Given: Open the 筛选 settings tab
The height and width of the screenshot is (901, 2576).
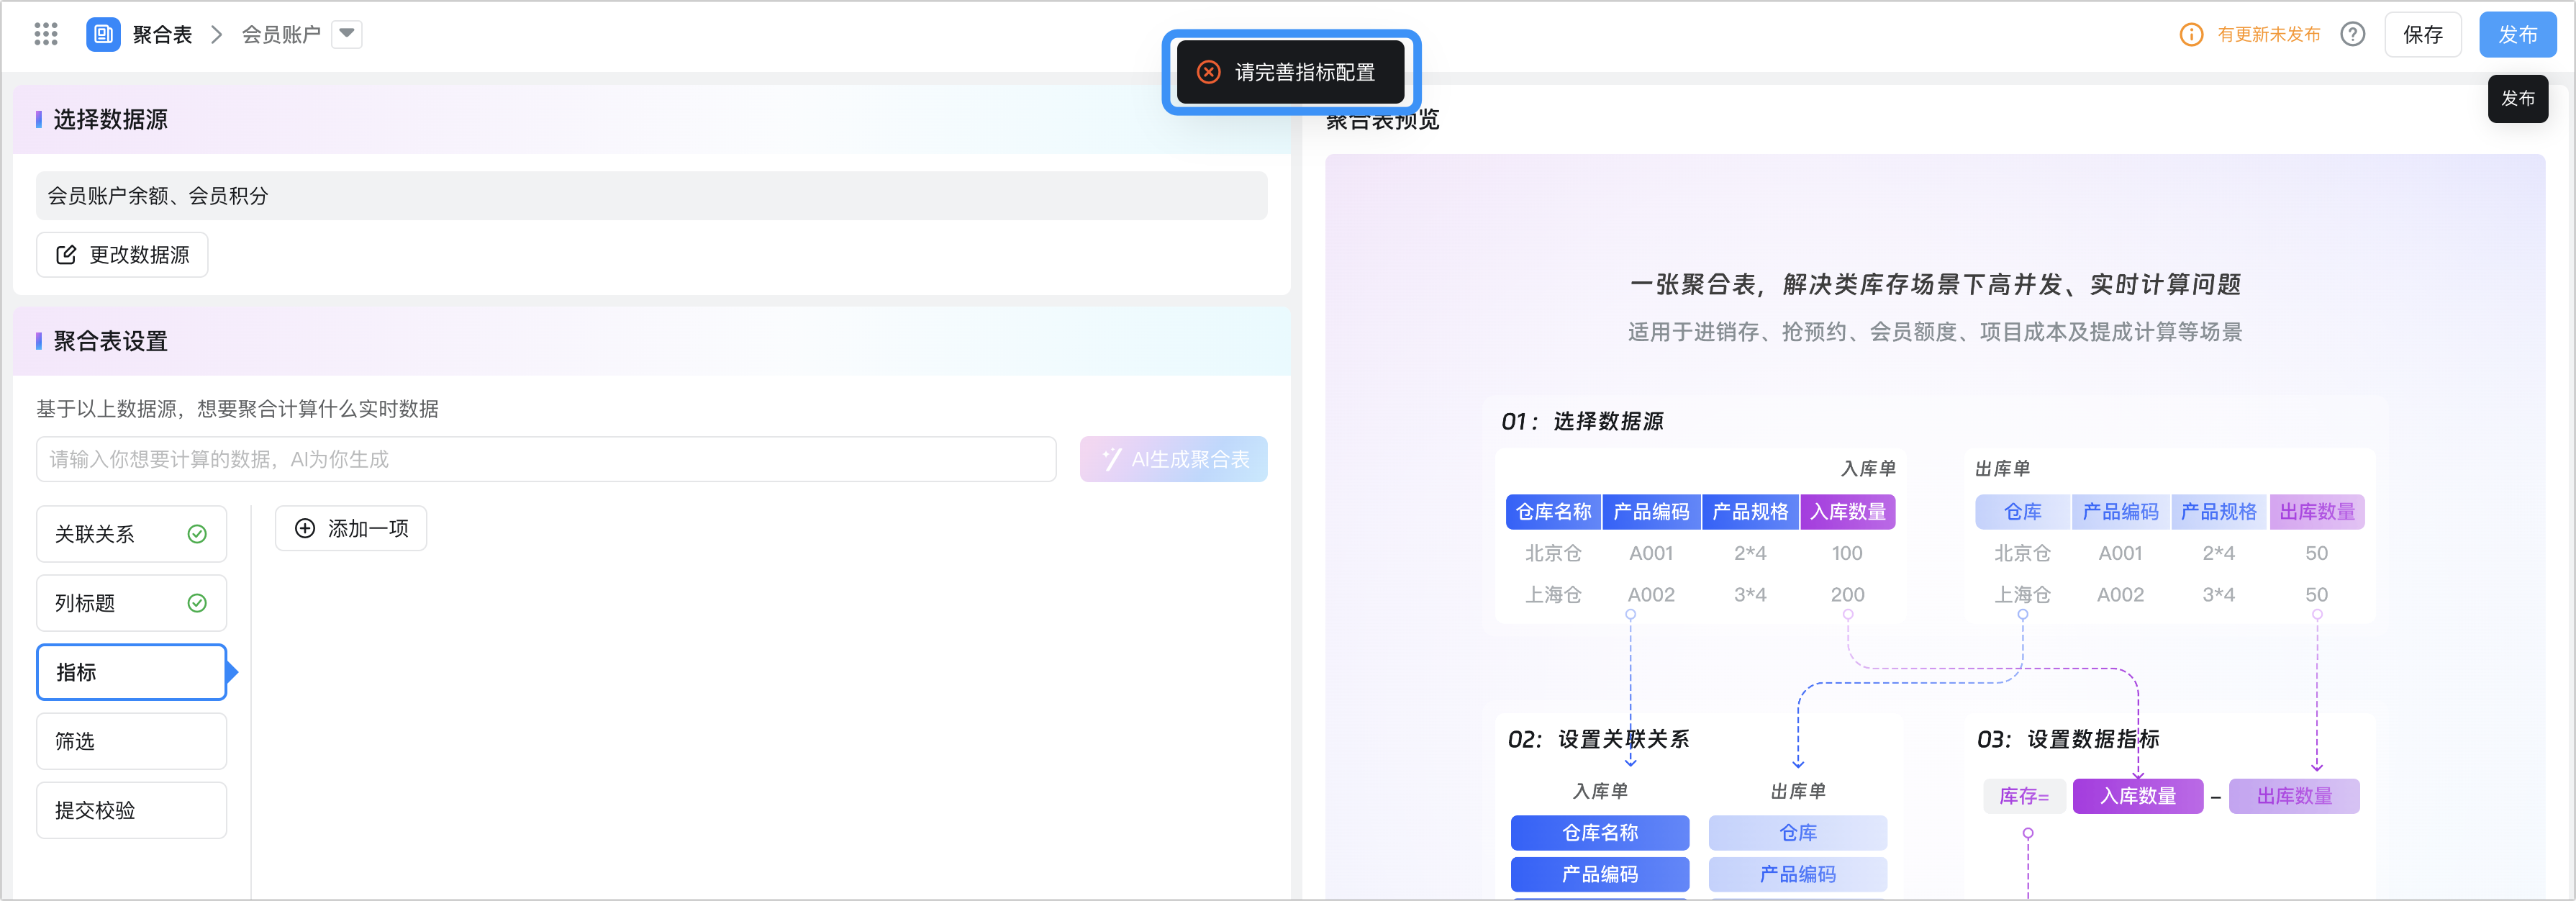Looking at the screenshot, I should (131, 741).
